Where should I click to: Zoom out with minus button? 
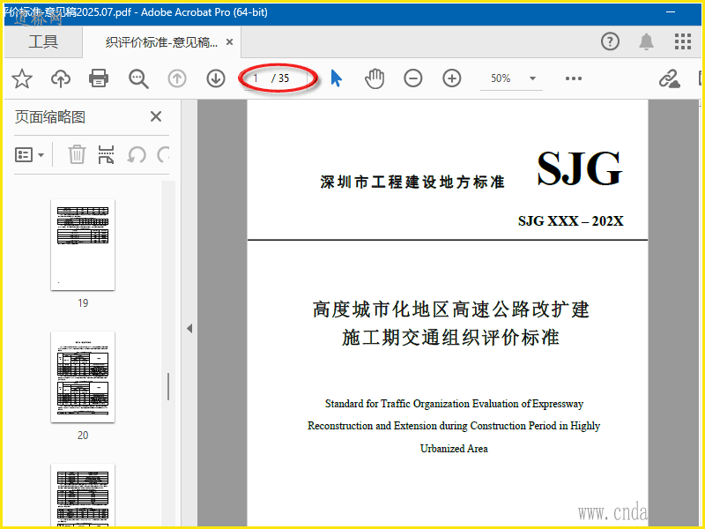[412, 78]
